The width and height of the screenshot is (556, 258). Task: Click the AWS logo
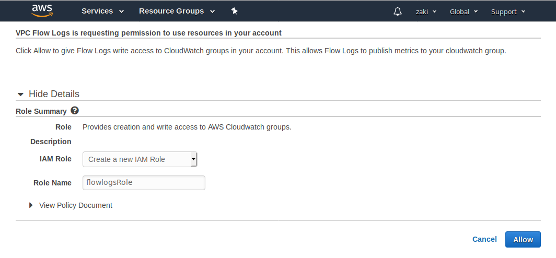tap(42, 10)
